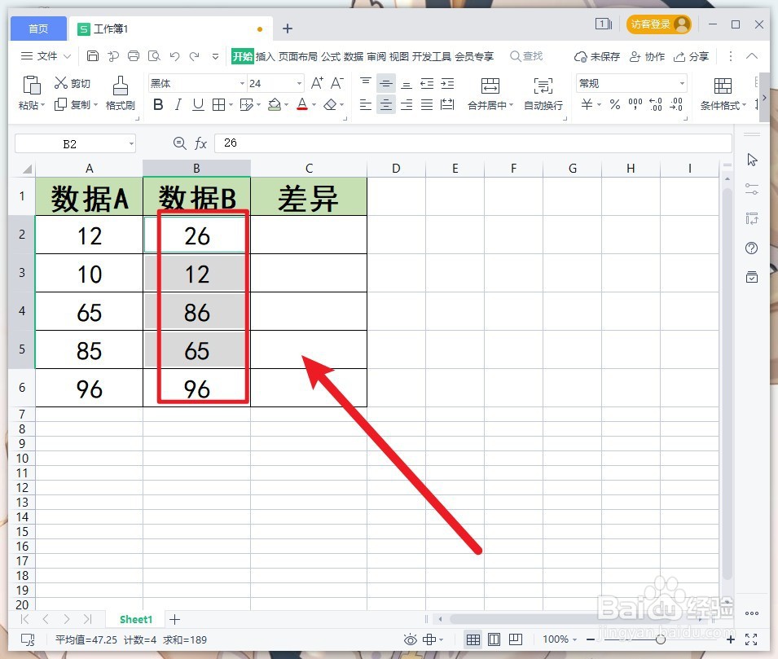778x659 pixels.
Task: Select the Format Painter tool
Action: [120, 90]
